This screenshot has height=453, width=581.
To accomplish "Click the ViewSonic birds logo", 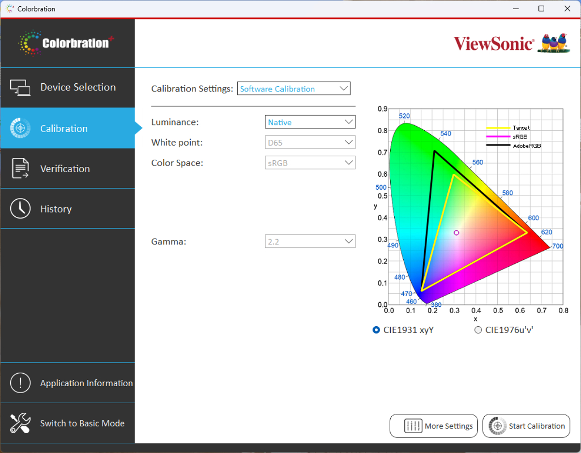I will click(554, 43).
